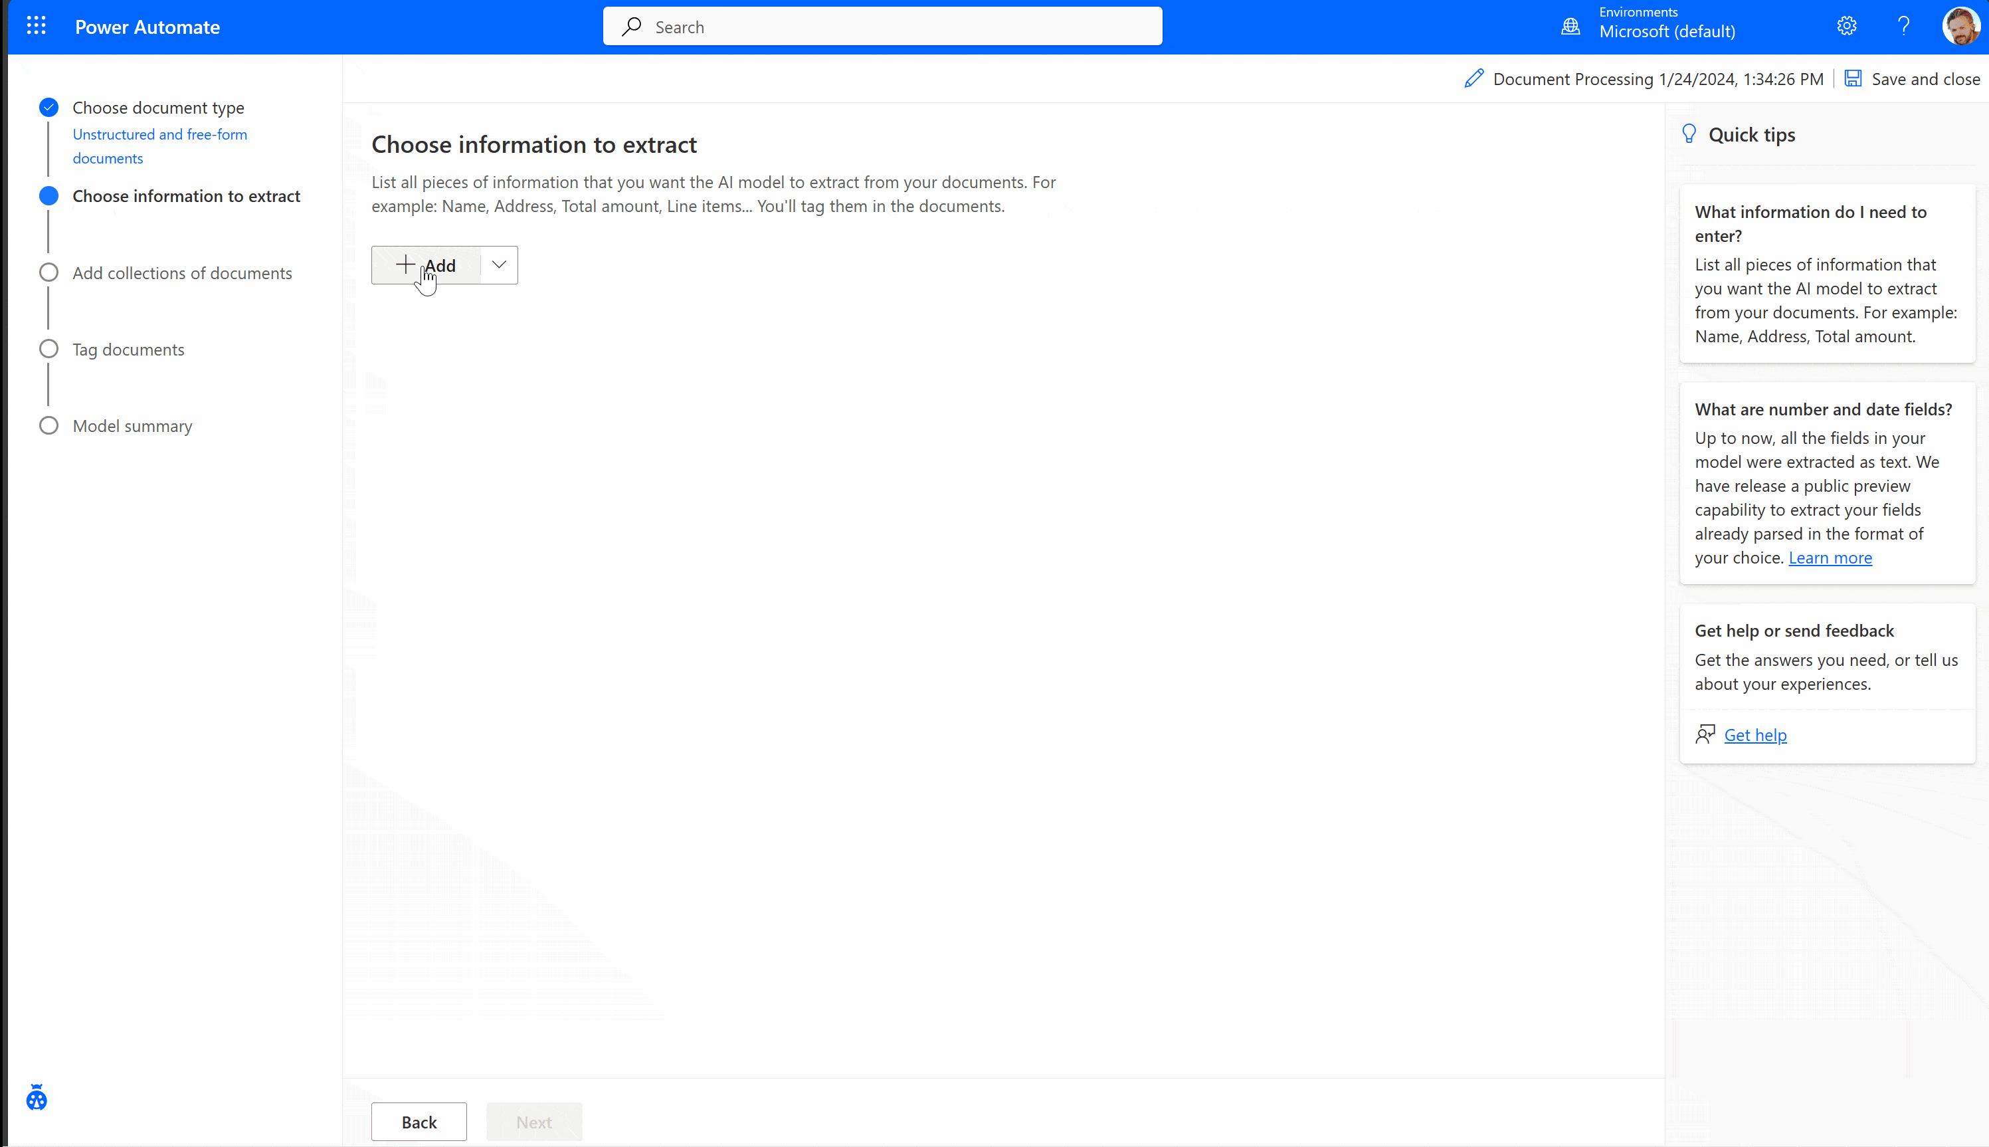Image resolution: width=1989 pixels, height=1147 pixels.
Task: Select the Add collections of documents step circle
Action: click(48, 272)
